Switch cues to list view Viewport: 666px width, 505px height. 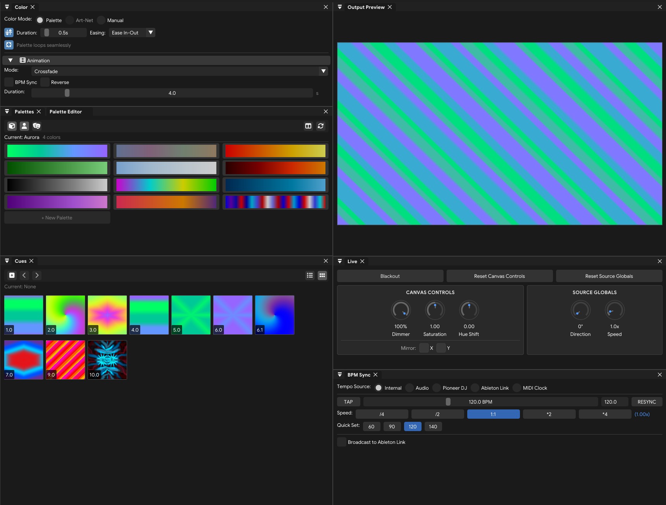coord(310,275)
